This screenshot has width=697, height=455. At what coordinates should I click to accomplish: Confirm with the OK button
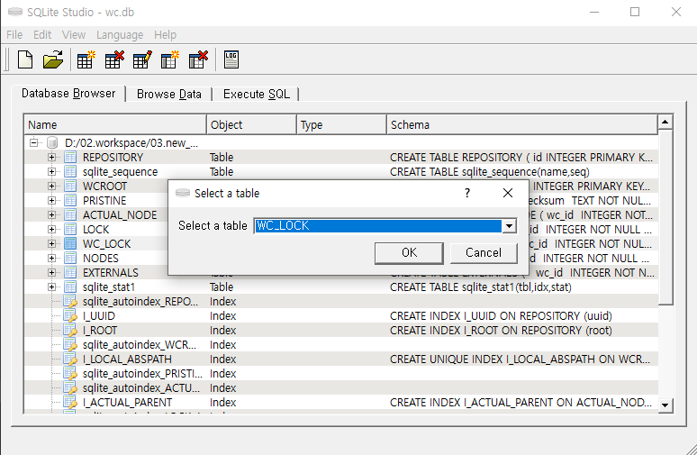click(409, 252)
